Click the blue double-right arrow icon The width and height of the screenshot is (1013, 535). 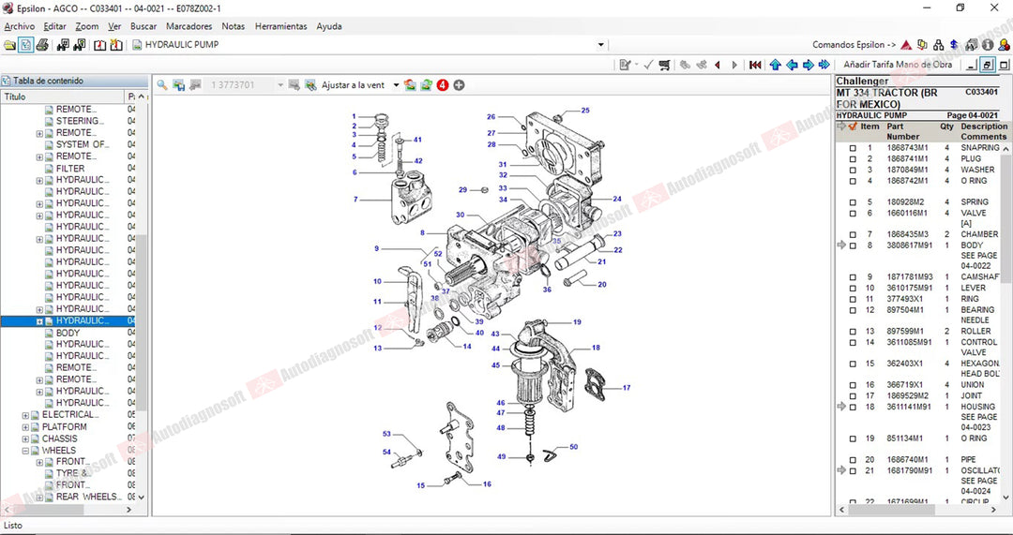pos(824,65)
